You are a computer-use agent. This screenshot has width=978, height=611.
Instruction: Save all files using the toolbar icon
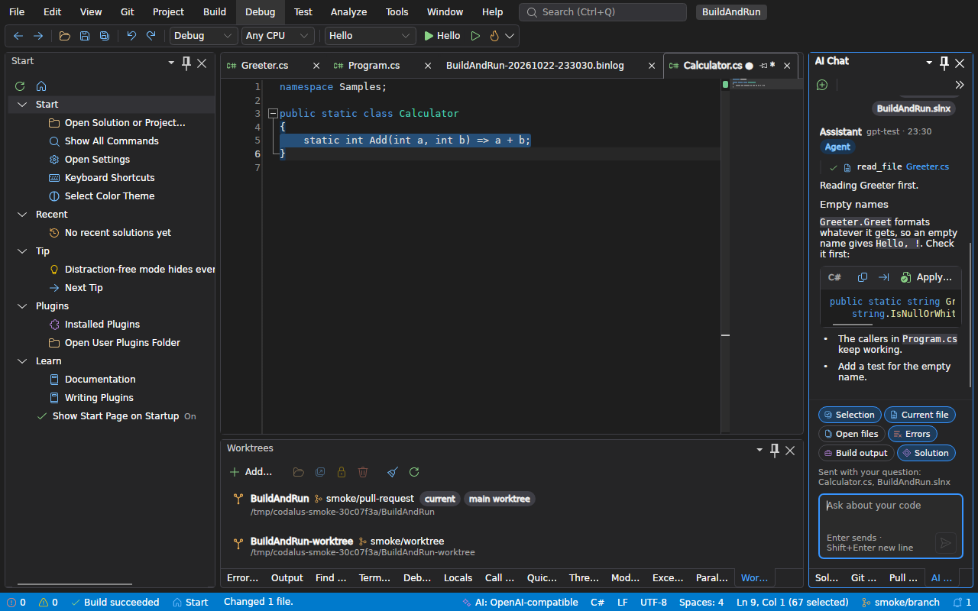pos(105,36)
